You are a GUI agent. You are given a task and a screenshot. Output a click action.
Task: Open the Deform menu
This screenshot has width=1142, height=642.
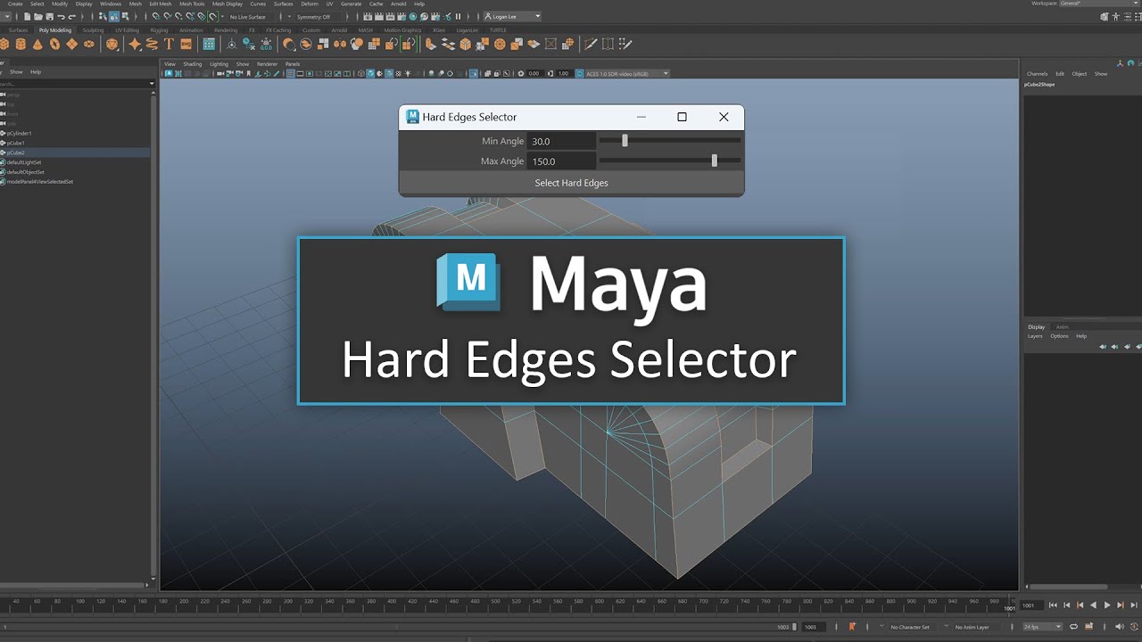309,4
